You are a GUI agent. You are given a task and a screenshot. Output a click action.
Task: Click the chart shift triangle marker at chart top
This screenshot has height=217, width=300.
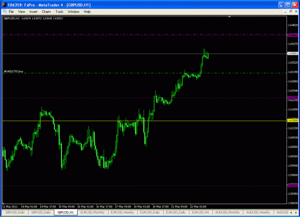pyautogui.click(x=229, y=17)
